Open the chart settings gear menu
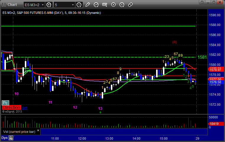This screenshot has height=142, width=225. [x=49, y=5]
